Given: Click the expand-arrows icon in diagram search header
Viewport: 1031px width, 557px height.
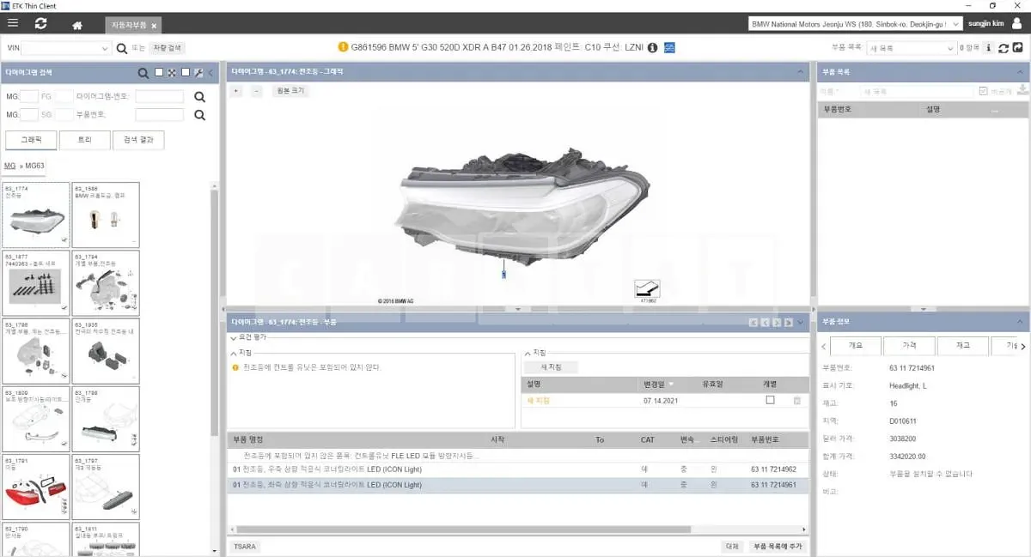Looking at the screenshot, I should pyautogui.click(x=172, y=73).
